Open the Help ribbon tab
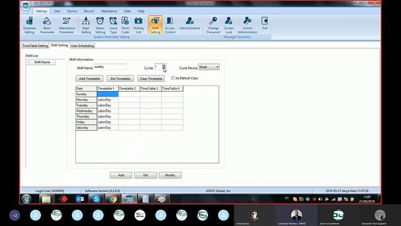This screenshot has height=226, width=401. 141,11
